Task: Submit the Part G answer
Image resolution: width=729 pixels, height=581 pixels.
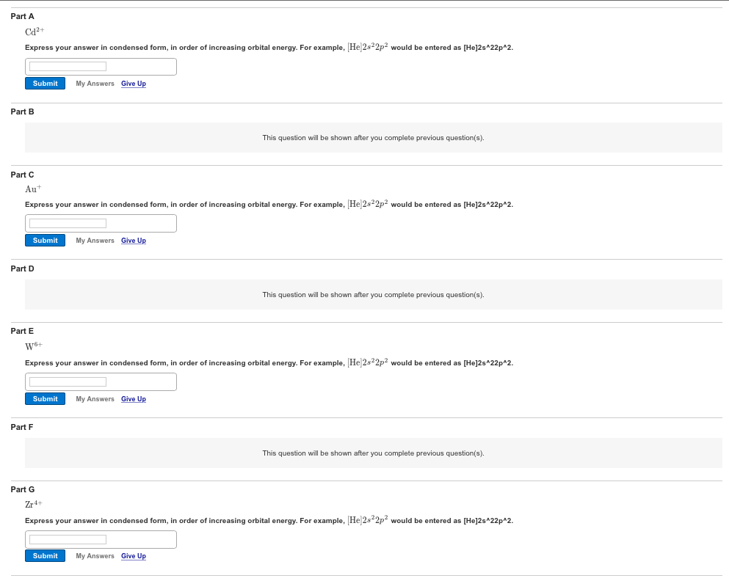Action: pyautogui.click(x=45, y=555)
